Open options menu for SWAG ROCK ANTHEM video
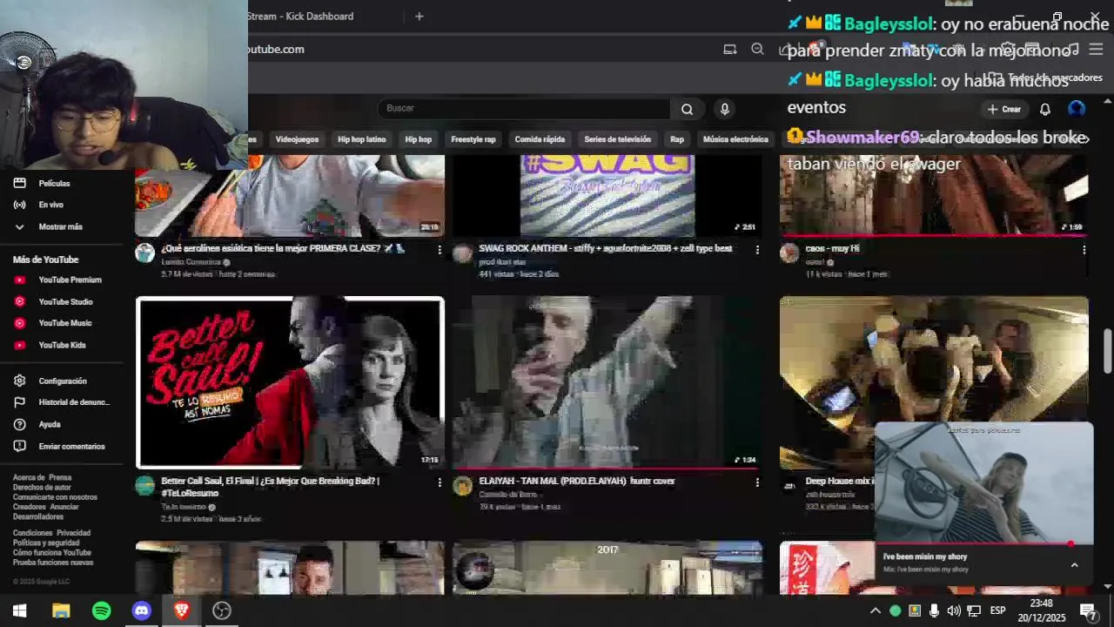This screenshot has height=627, width=1114. 757,250
